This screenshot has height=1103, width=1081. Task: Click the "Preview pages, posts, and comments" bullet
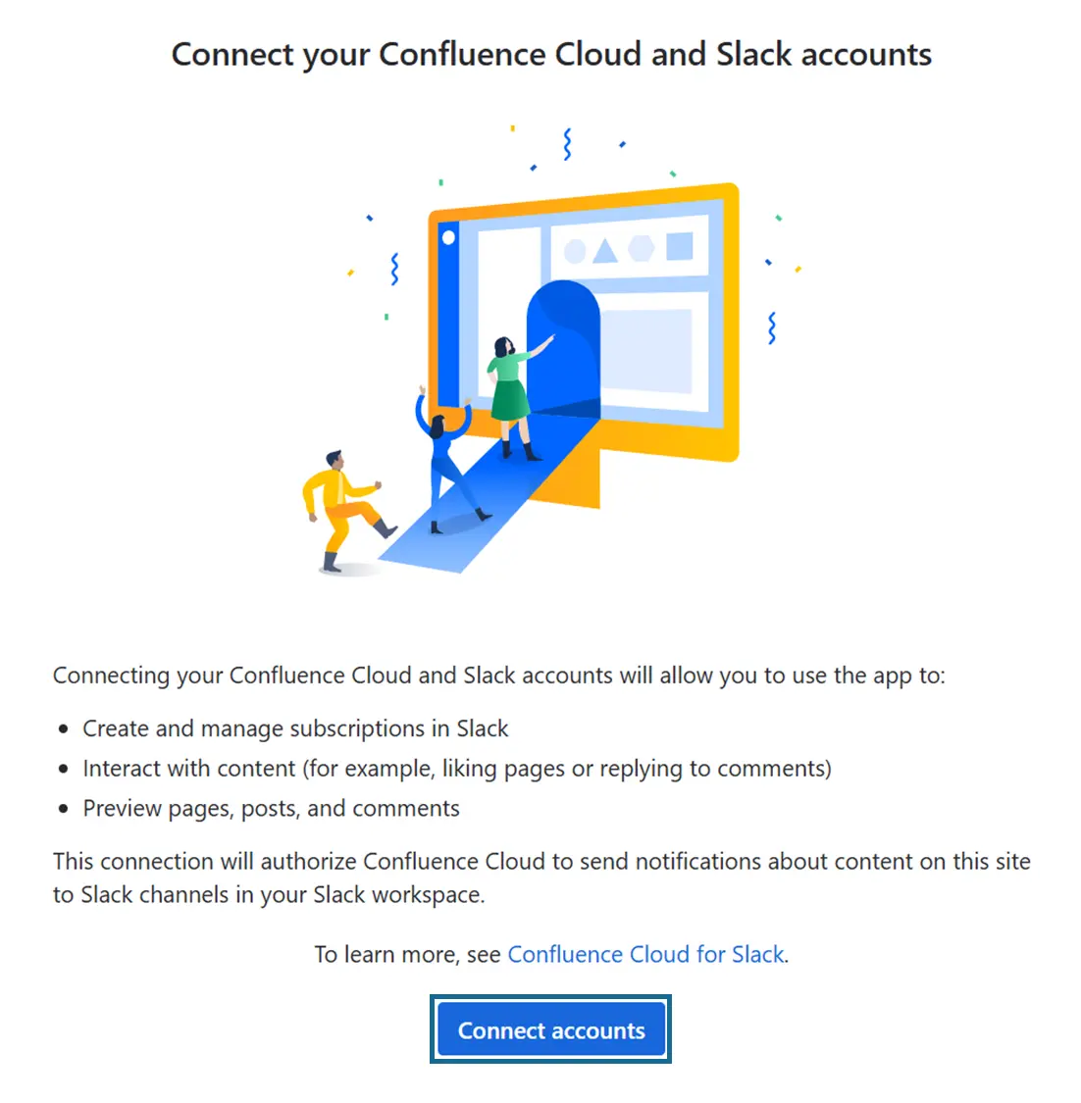(271, 809)
